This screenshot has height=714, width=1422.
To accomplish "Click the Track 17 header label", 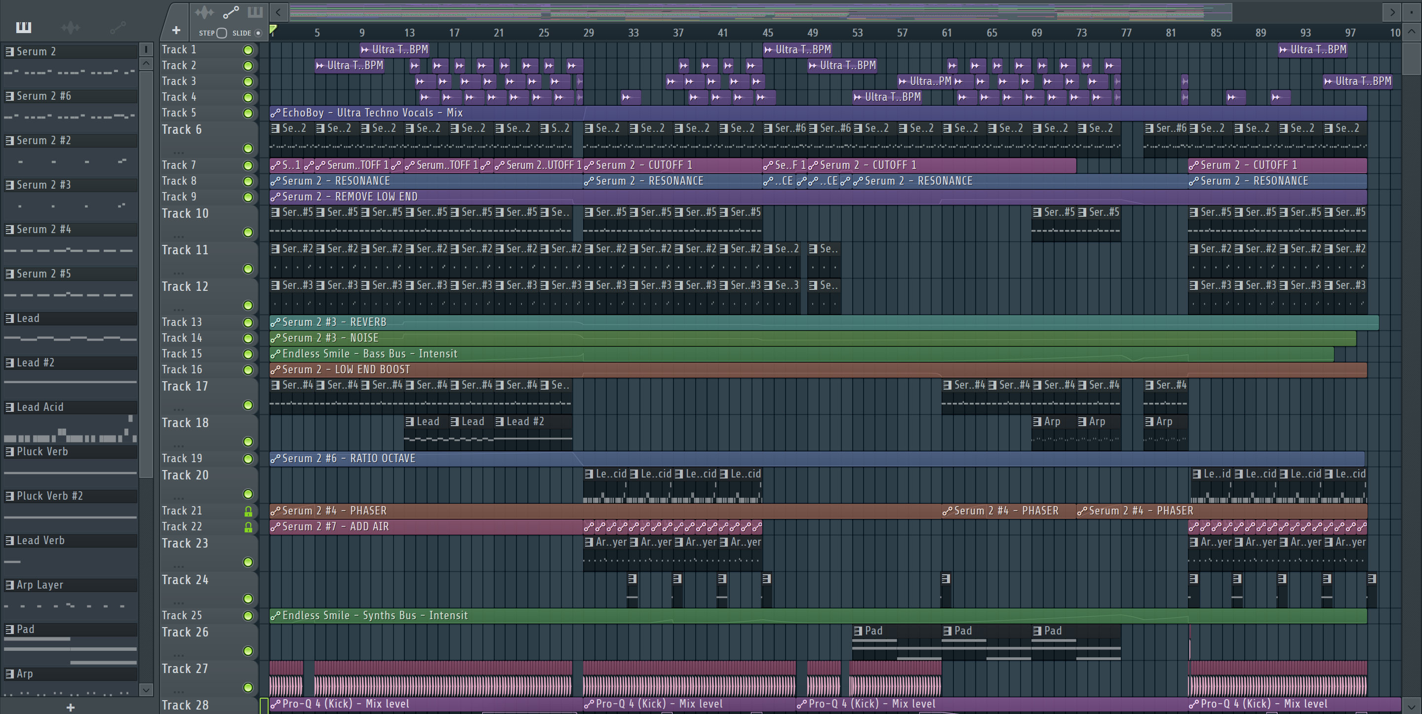I will click(x=185, y=387).
